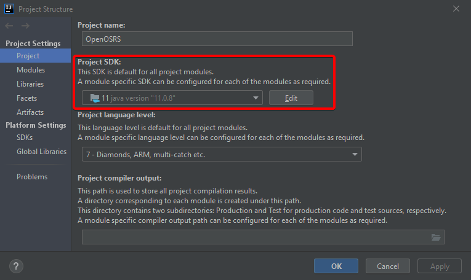This screenshot has height=280, width=471.
Task: Expand the Project language level dropdown
Action: click(222, 155)
